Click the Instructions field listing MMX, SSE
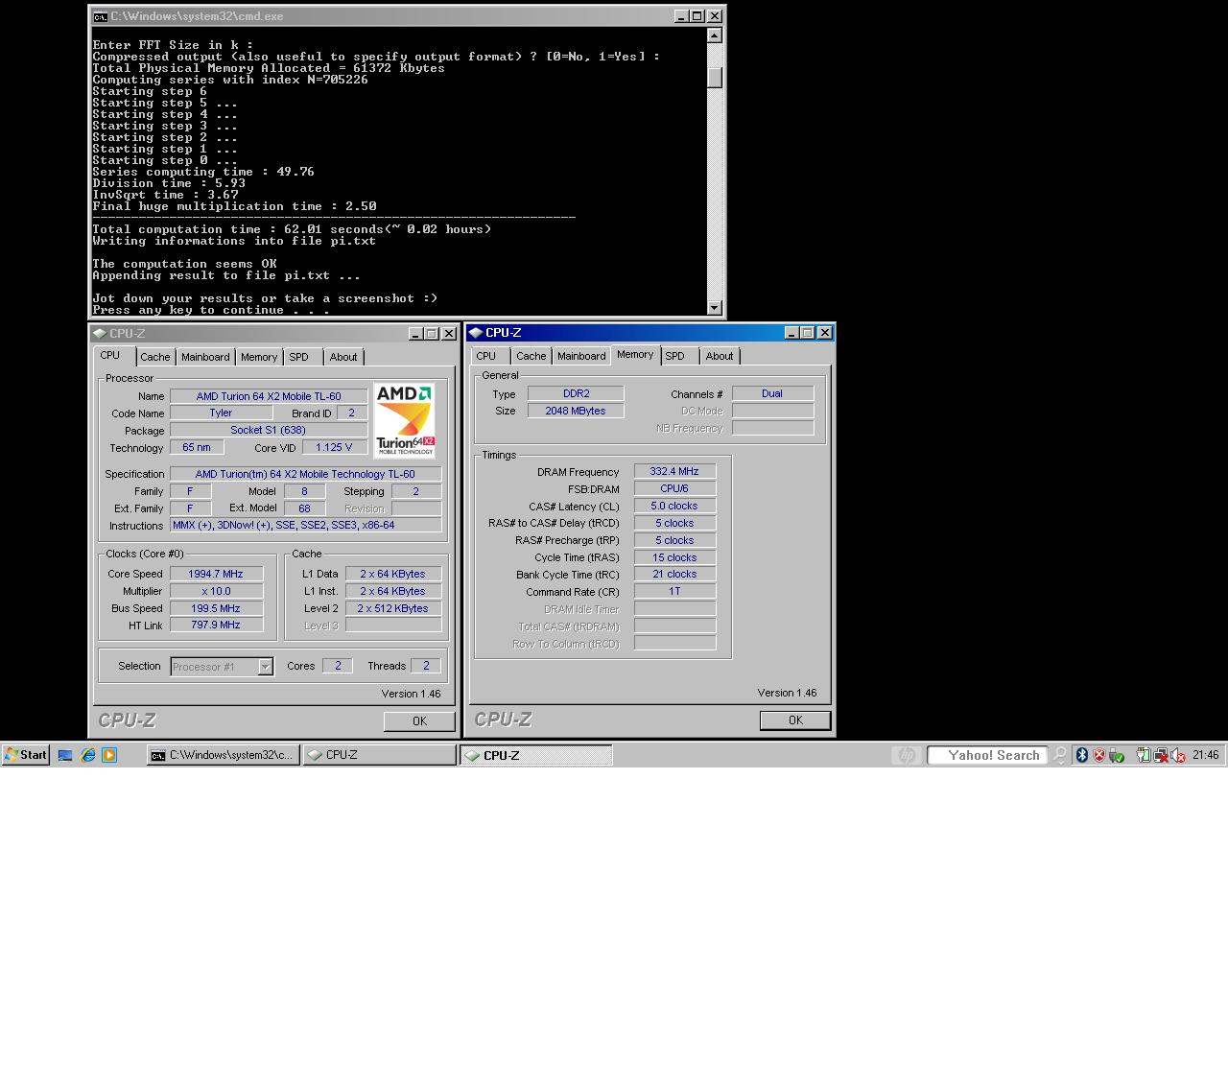 (305, 525)
